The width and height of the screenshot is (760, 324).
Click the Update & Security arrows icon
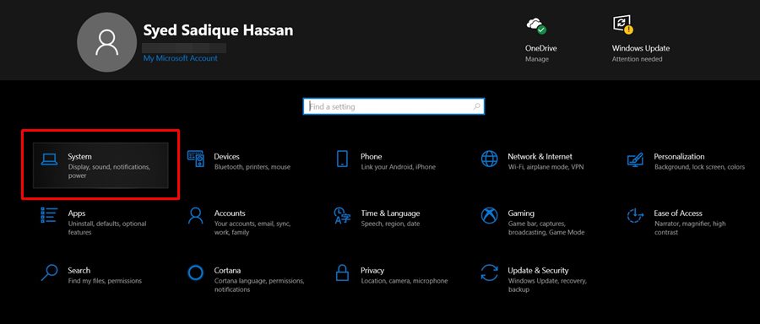tap(489, 273)
